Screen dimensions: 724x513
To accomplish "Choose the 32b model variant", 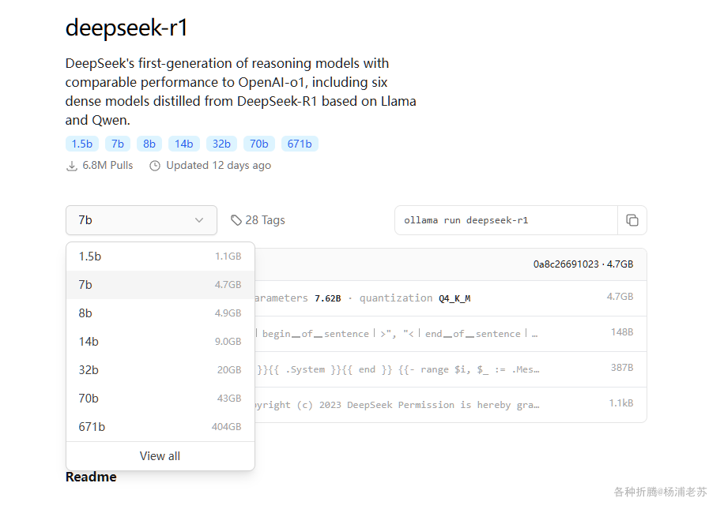I will coord(160,370).
